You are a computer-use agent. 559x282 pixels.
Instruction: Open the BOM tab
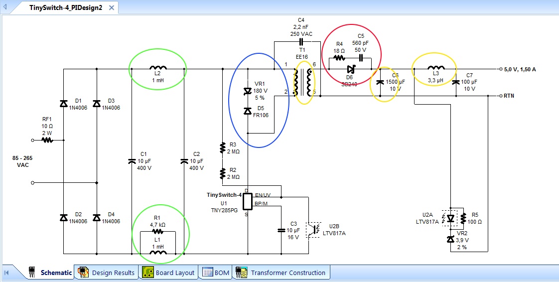pos(216,273)
